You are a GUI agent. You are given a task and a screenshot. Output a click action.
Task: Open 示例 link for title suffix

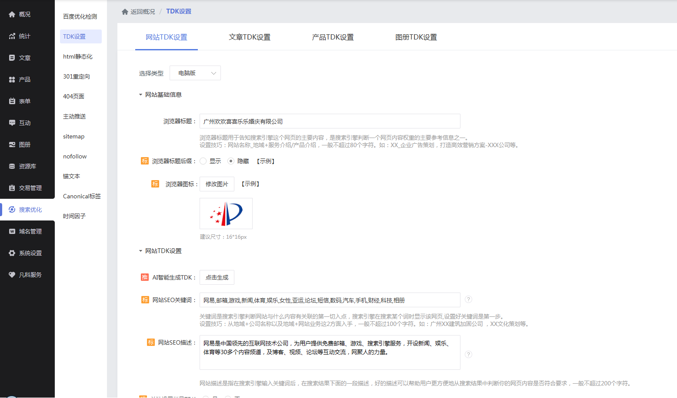point(266,161)
